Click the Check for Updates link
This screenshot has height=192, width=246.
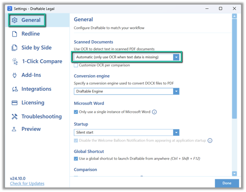click(27, 184)
